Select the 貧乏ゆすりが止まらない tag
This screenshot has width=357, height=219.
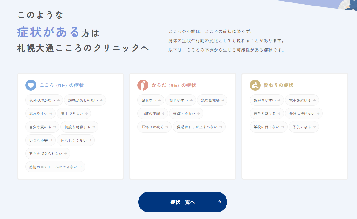(x=199, y=127)
